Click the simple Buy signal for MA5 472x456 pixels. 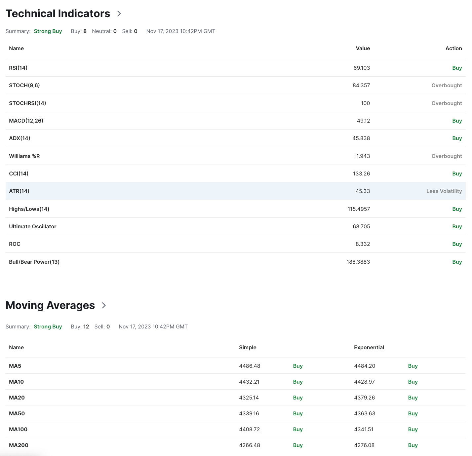pos(298,366)
